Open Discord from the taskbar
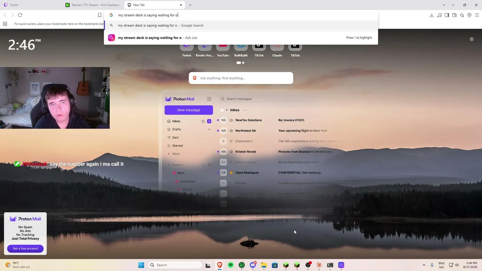 [253, 265]
